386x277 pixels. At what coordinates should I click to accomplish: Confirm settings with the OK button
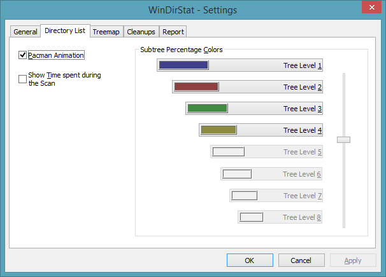pyautogui.click(x=250, y=260)
